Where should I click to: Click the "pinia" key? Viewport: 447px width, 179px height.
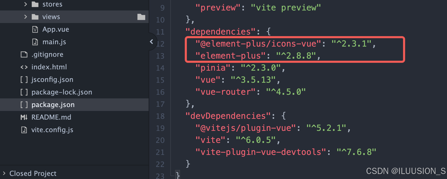coord(213,68)
